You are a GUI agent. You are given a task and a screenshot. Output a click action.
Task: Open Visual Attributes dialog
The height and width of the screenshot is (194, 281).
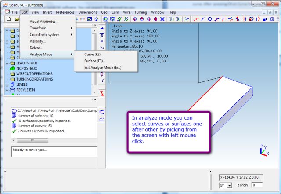[x=43, y=22]
